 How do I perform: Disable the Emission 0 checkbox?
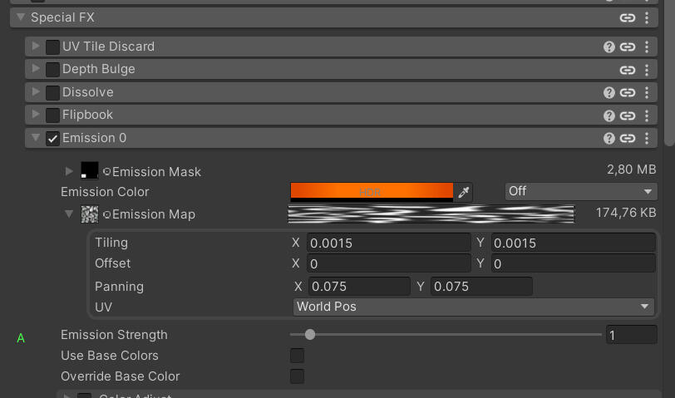tap(52, 139)
